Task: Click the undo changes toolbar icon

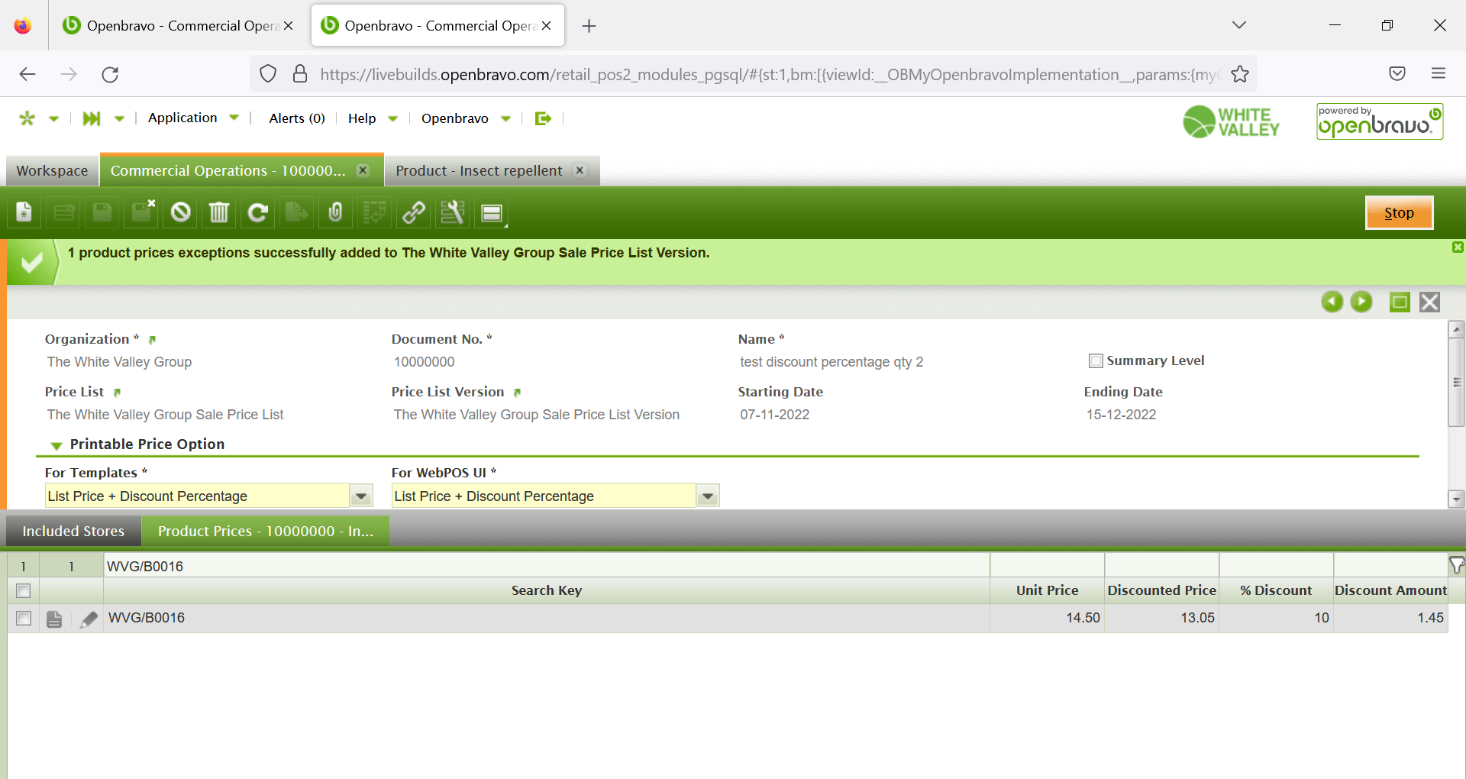Action: tap(180, 212)
